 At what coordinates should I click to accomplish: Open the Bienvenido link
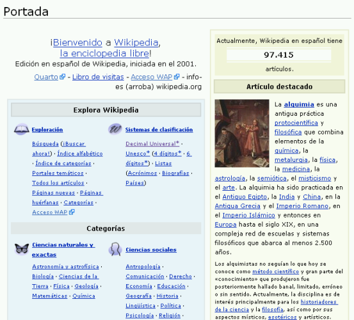coord(77,42)
